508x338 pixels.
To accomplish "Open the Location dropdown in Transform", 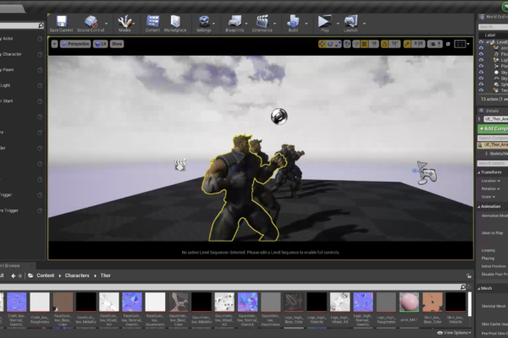I will pyautogui.click(x=491, y=181).
